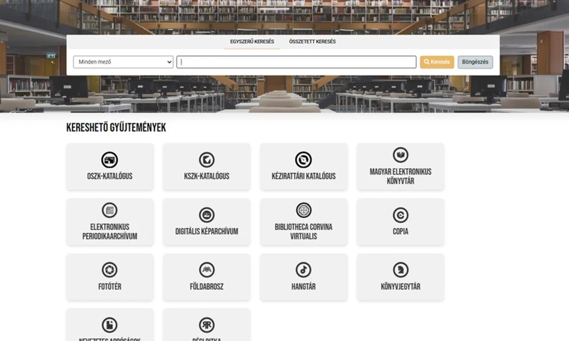Open the Magyar Elektronikus Könyvtár book icon
This screenshot has width=569, height=341.
point(400,155)
